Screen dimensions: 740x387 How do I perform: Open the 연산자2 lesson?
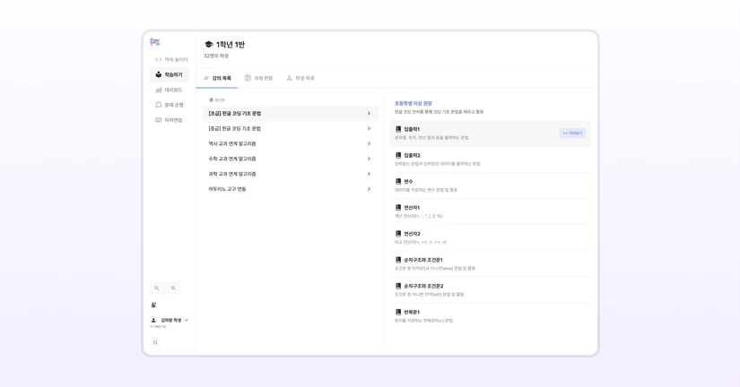pos(491,237)
